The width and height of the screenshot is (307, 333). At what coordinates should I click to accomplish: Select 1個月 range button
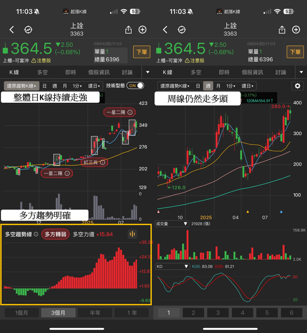point(22,313)
